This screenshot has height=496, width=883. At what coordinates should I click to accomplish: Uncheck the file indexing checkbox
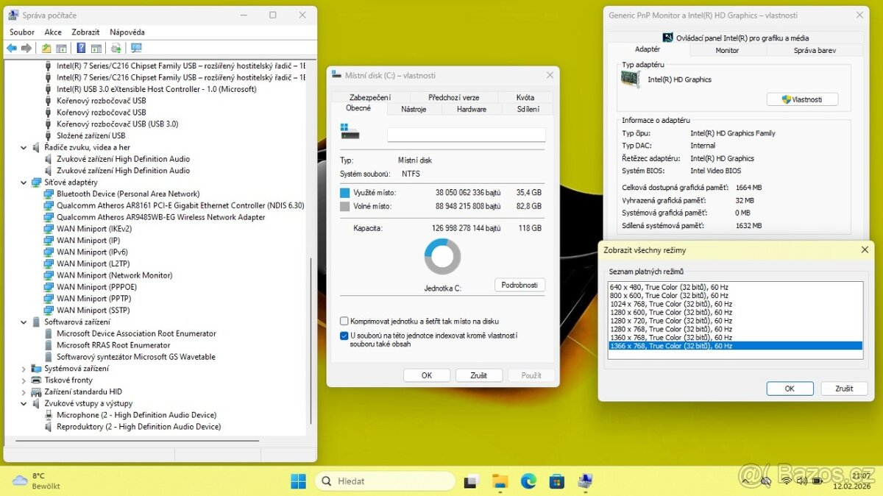(x=344, y=336)
